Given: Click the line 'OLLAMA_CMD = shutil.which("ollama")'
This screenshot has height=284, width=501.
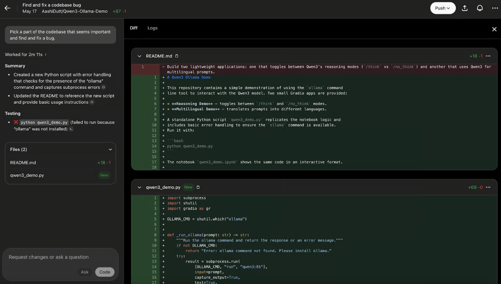Looking at the screenshot, I should pyautogui.click(x=207, y=219).
